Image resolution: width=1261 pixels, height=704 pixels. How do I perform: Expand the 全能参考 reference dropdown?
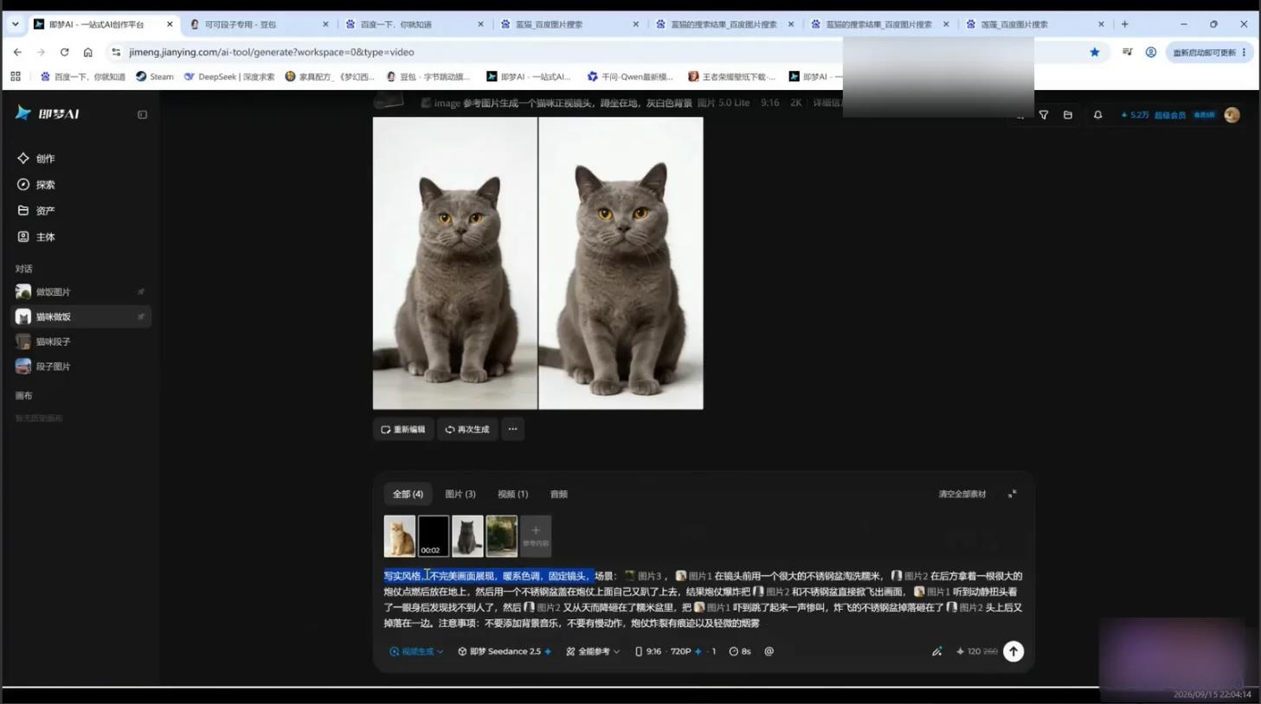593,651
